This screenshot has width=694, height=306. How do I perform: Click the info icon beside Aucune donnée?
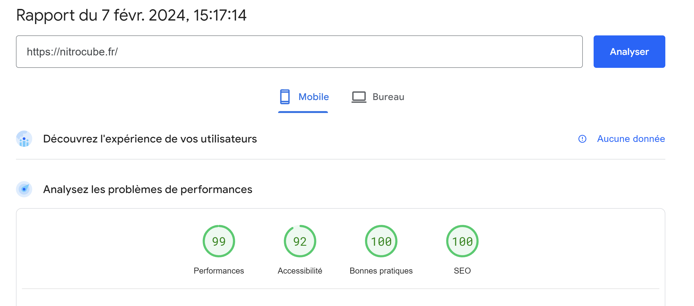tap(582, 139)
